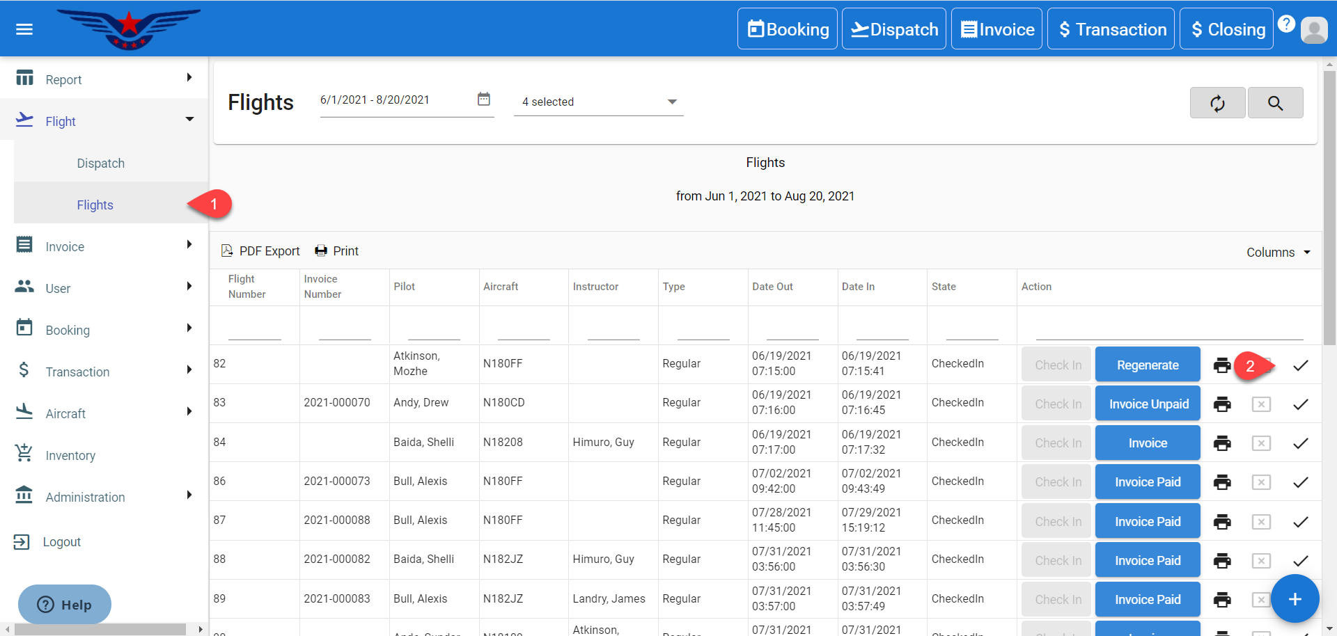
Task: Open the date range calendar icon
Action: pos(483,100)
